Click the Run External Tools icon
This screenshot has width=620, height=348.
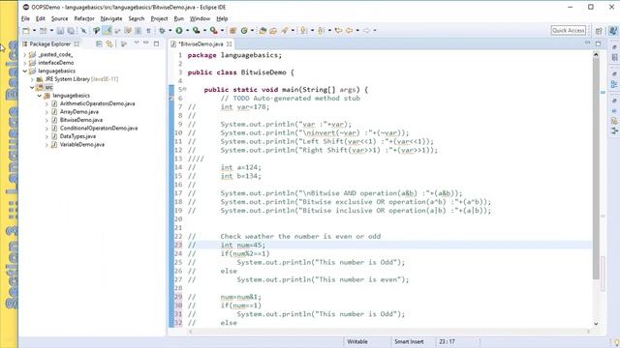[213, 30]
